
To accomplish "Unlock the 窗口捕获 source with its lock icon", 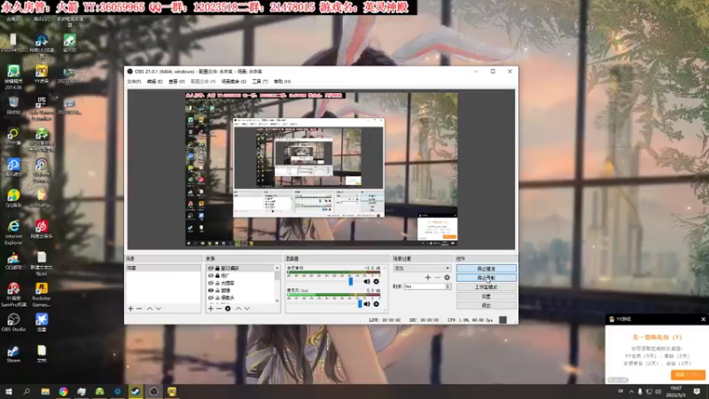I will pyautogui.click(x=217, y=269).
